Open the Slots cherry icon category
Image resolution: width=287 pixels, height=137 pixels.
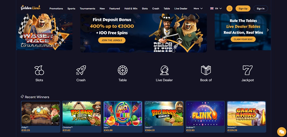pos(39,70)
